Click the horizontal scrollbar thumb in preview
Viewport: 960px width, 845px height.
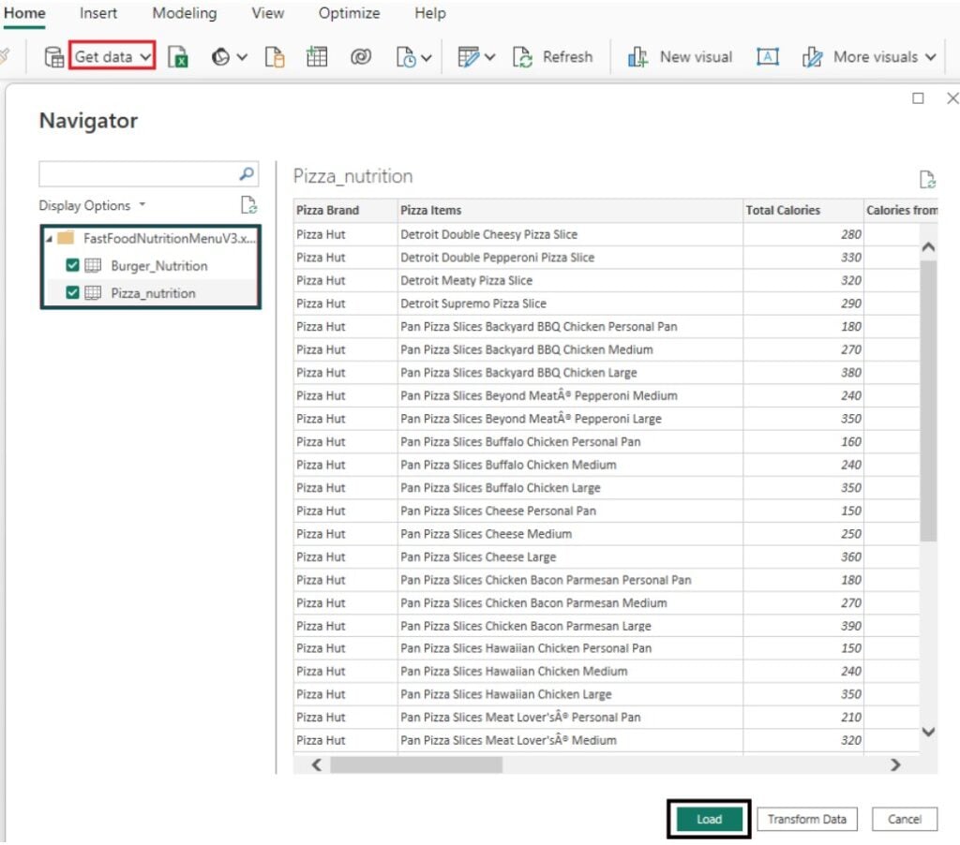416,764
